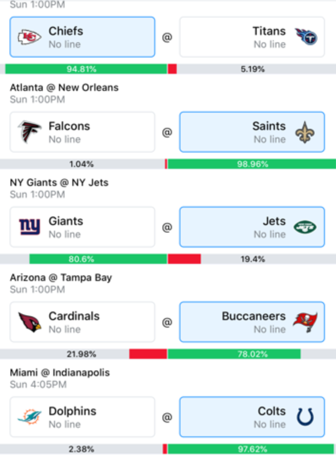Click the Colts horseshoe logo

coord(306,417)
